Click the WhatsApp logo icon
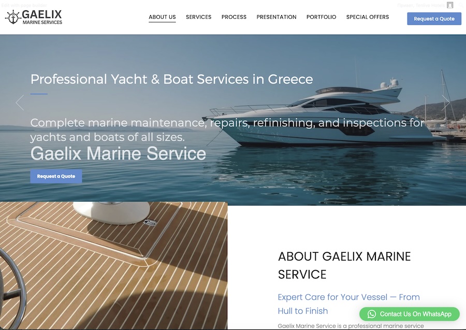The image size is (466, 330). [x=371, y=314]
